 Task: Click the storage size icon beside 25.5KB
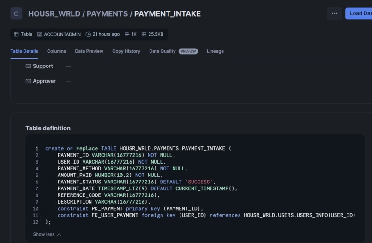[144, 34]
